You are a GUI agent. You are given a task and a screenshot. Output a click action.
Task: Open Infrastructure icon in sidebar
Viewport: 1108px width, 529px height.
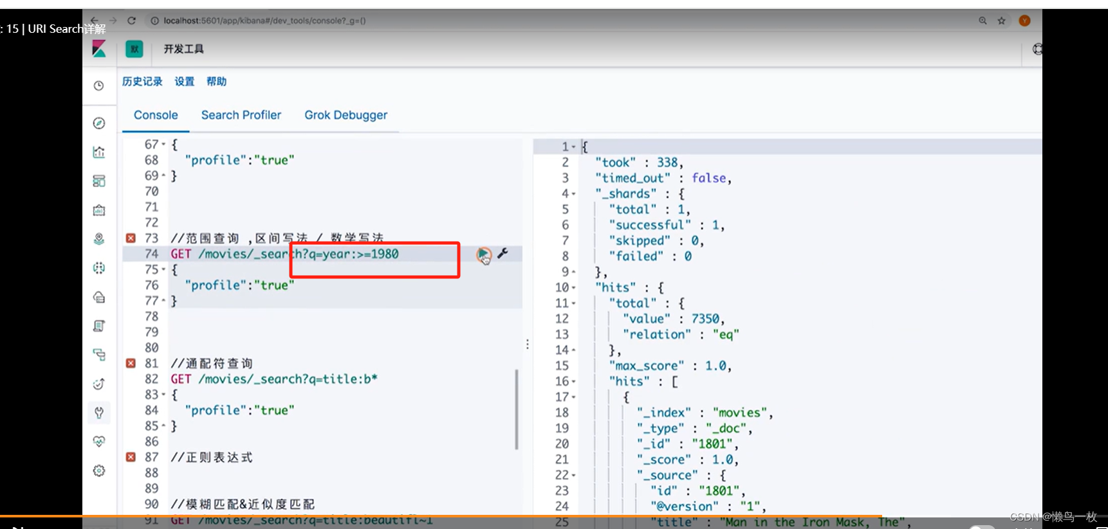(99, 297)
